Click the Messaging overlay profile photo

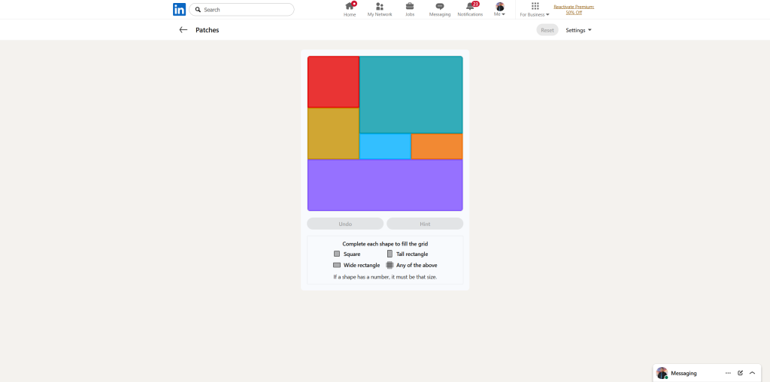662,373
